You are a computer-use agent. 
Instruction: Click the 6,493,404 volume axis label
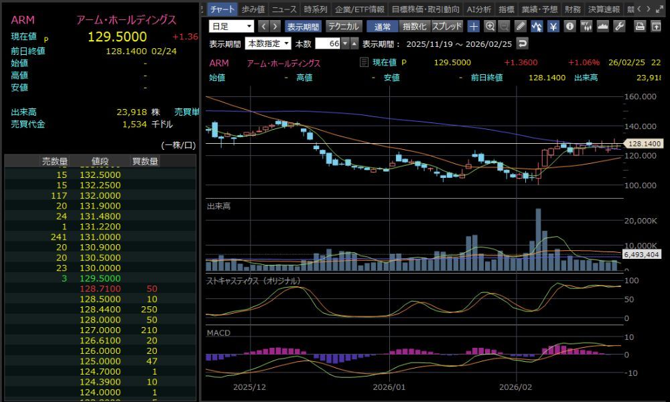(x=642, y=255)
